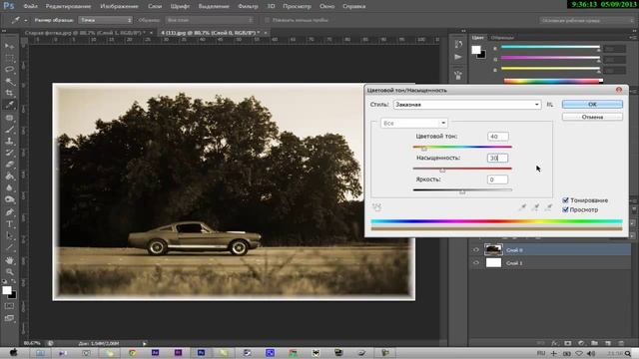Select the Clone Stamp tool
The height and width of the screenshot is (359, 639).
(x=9, y=142)
